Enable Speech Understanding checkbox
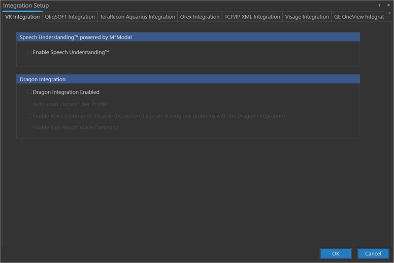 coord(30,52)
